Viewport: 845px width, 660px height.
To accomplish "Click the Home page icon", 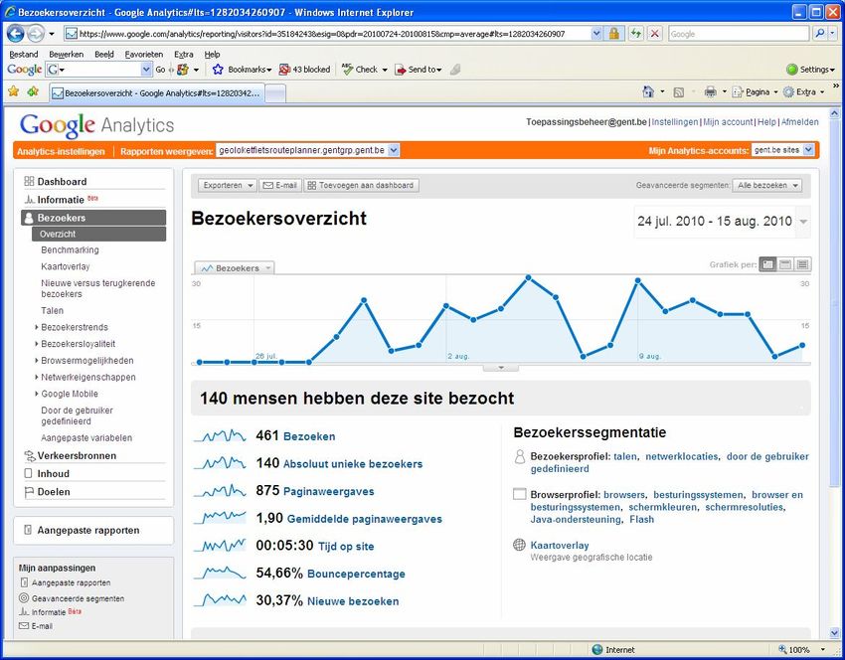I will pyautogui.click(x=648, y=92).
